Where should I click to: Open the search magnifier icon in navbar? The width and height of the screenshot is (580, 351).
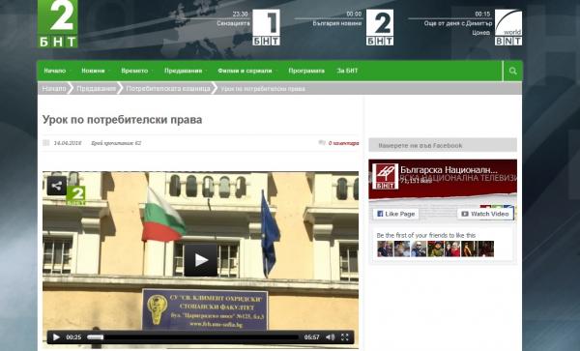[512, 71]
